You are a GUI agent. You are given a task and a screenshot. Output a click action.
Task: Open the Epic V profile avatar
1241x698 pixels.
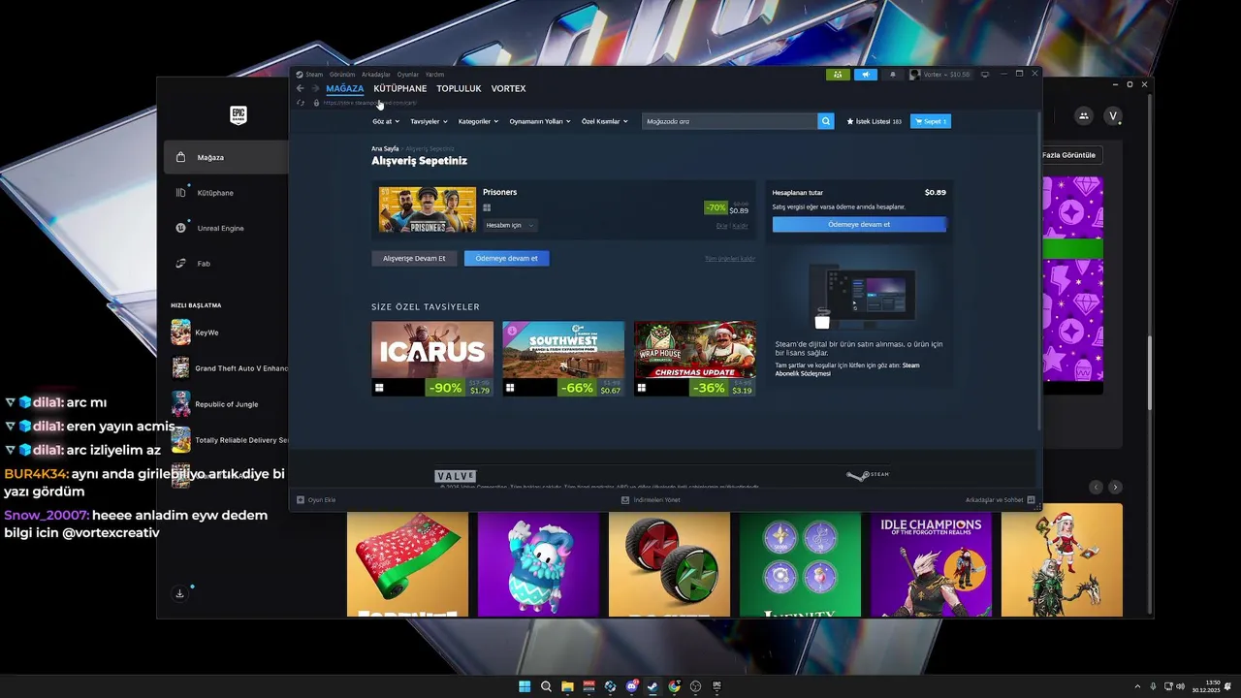point(1114,116)
